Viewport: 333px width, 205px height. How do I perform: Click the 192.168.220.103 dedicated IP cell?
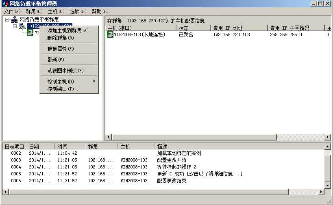231,35
